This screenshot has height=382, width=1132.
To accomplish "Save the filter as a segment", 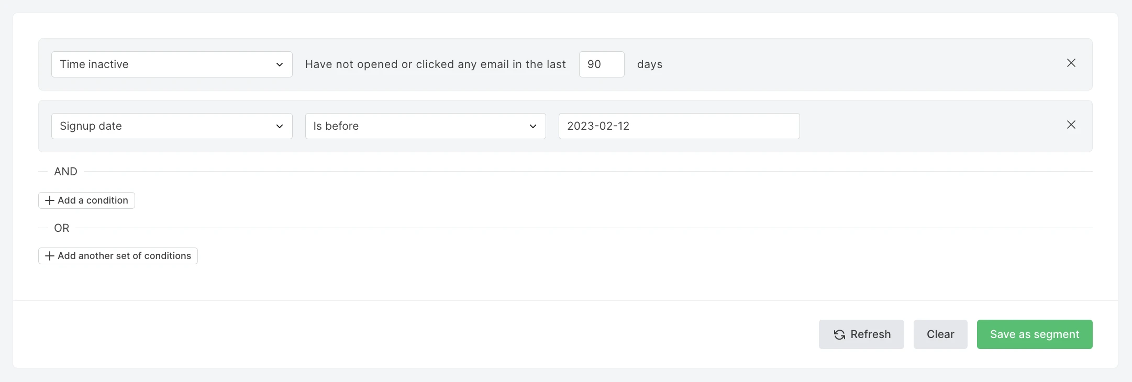I will coord(1034,334).
